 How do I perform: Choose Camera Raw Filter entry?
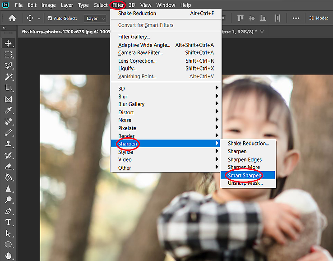[166, 52]
